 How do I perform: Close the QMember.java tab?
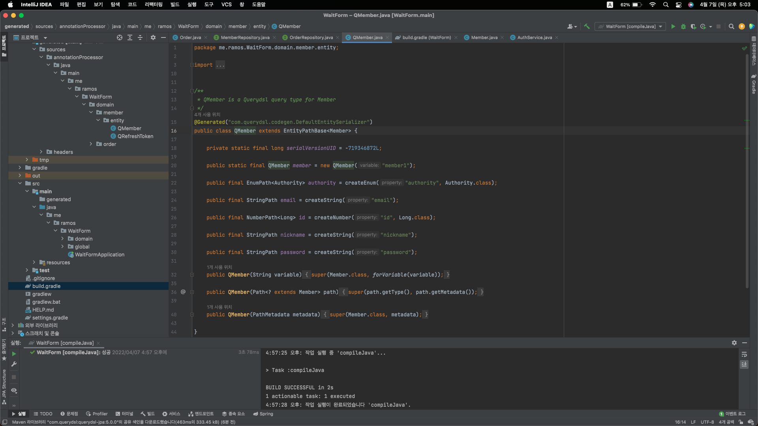[x=387, y=37]
